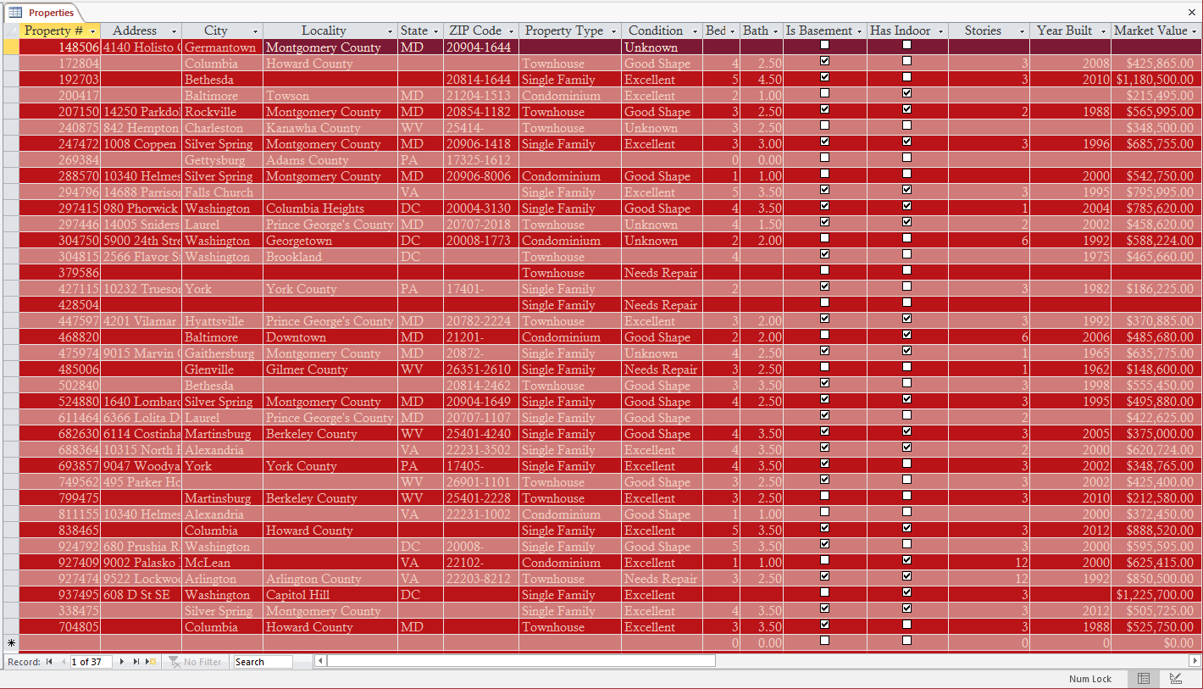
Task: Create a new blank record from navigation bar
Action: [152, 662]
